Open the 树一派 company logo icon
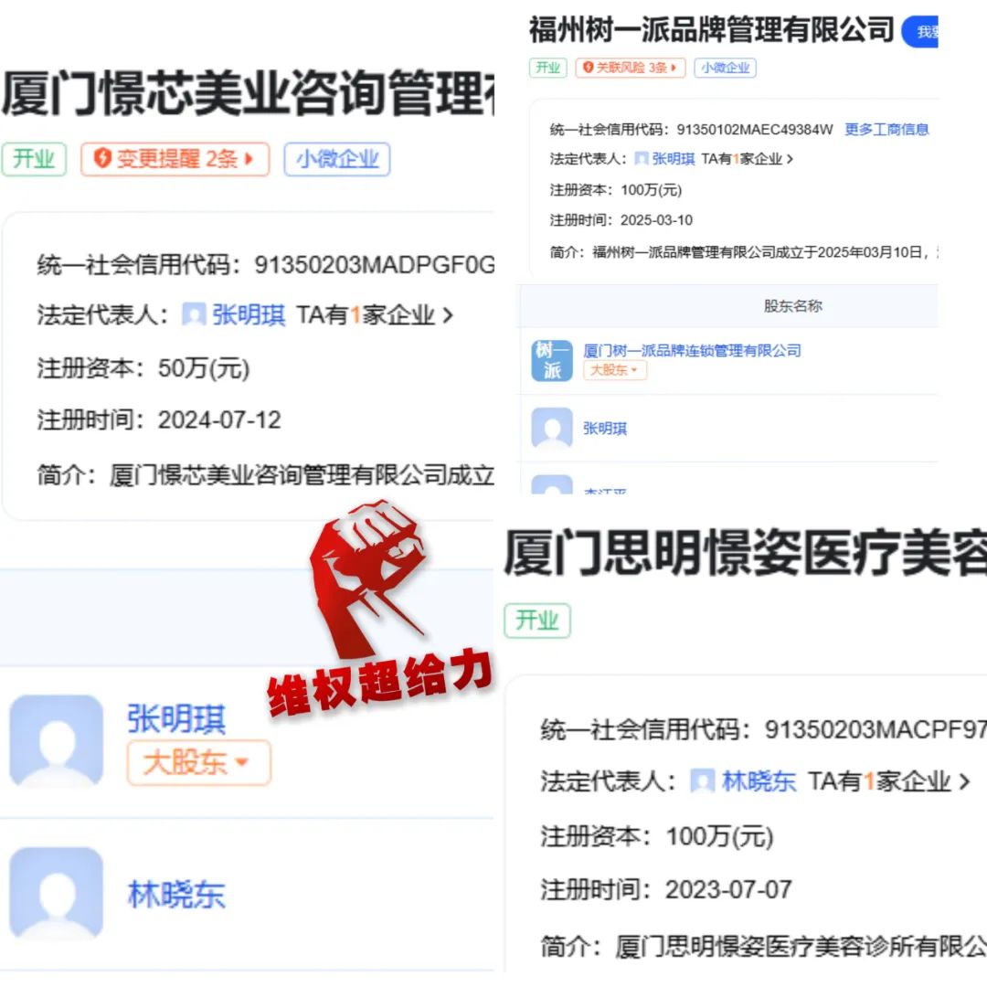 coord(551,361)
